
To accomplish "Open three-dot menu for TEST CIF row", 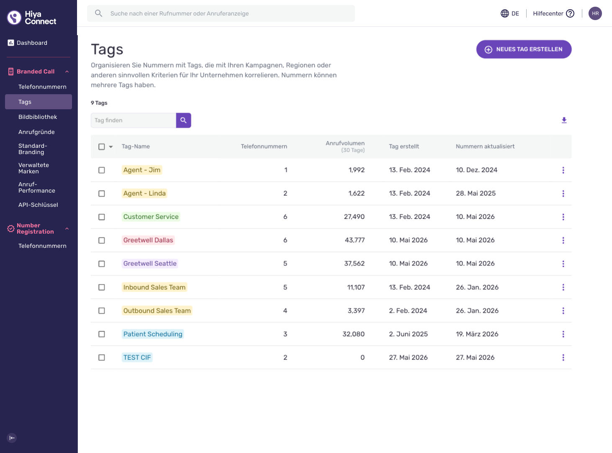I will (563, 358).
